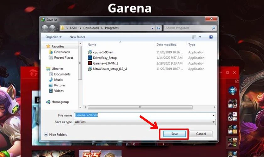The image size is (264, 157).
Task: Click 1/14/2020 9:57 AM date cell
Action: click(169, 58)
